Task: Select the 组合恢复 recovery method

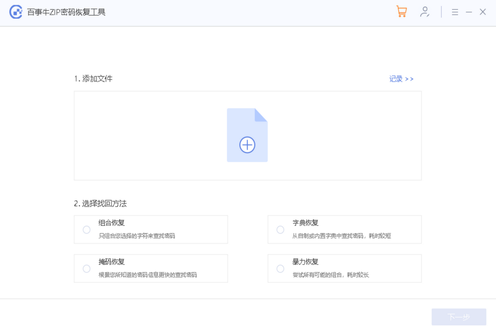Action: coord(86,229)
